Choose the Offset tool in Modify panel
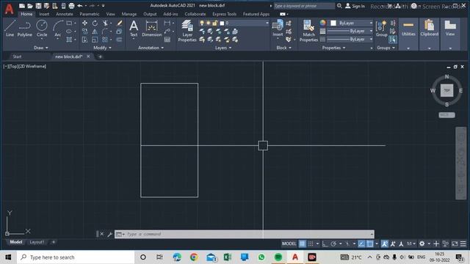 click(119, 40)
